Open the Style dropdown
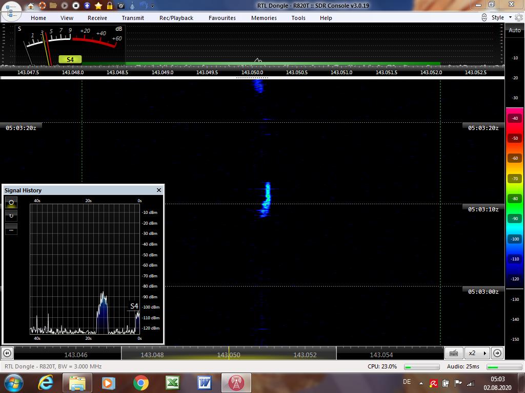 tap(501, 17)
